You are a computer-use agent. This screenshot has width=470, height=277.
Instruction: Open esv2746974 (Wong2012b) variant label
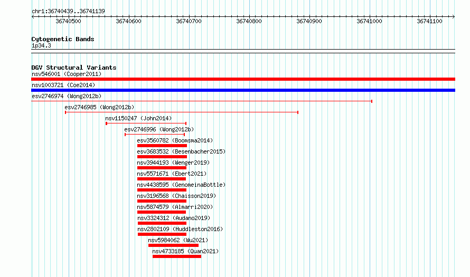(x=67, y=96)
